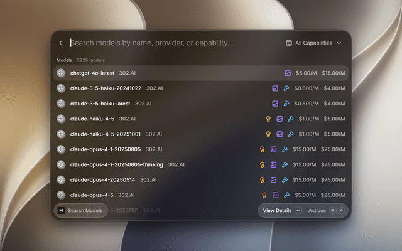Select the claude-3-5-haiku-20241022 model name
The height and width of the screenshot is (251, 402).
coord(106,88)
